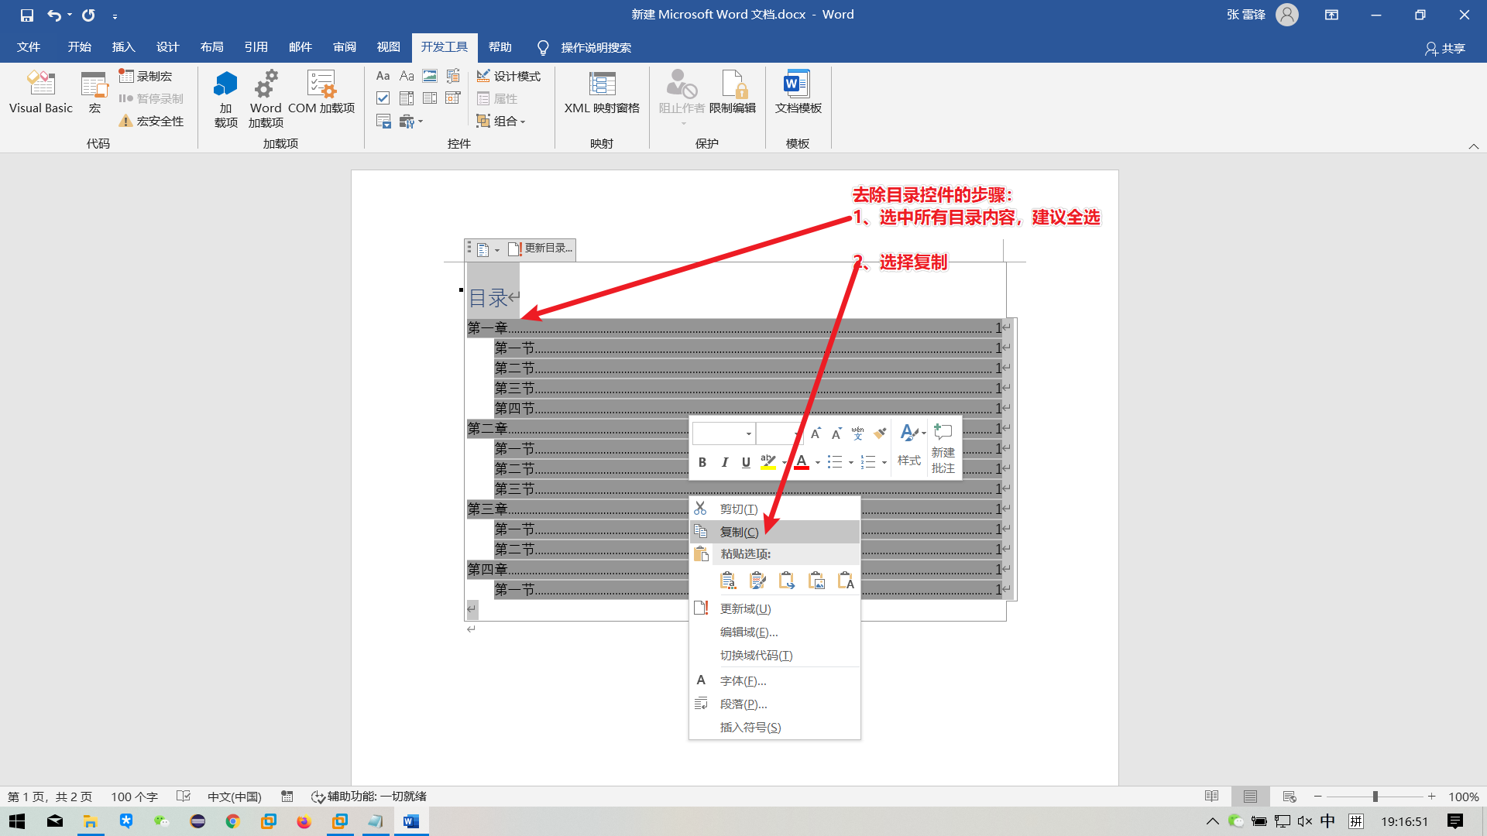Insert a drop-down list content control
Image resolution: width=1487 pixels, height=836 pixels.
[430, 98]
